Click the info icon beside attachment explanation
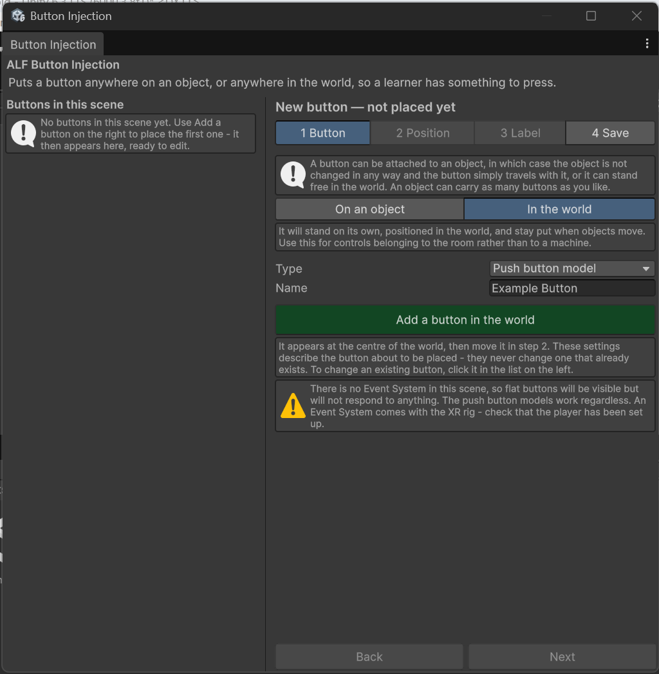This screenshot has width=659, height=674. pyautogui.click(x=293, y=175)
